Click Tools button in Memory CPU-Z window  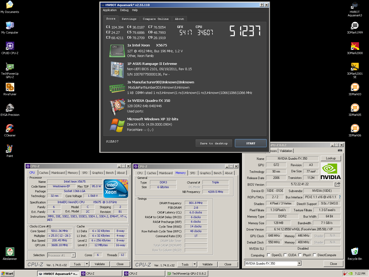185,264
